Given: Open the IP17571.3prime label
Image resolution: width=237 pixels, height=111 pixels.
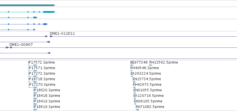Looking at the screenshot, I should point(42,68).
